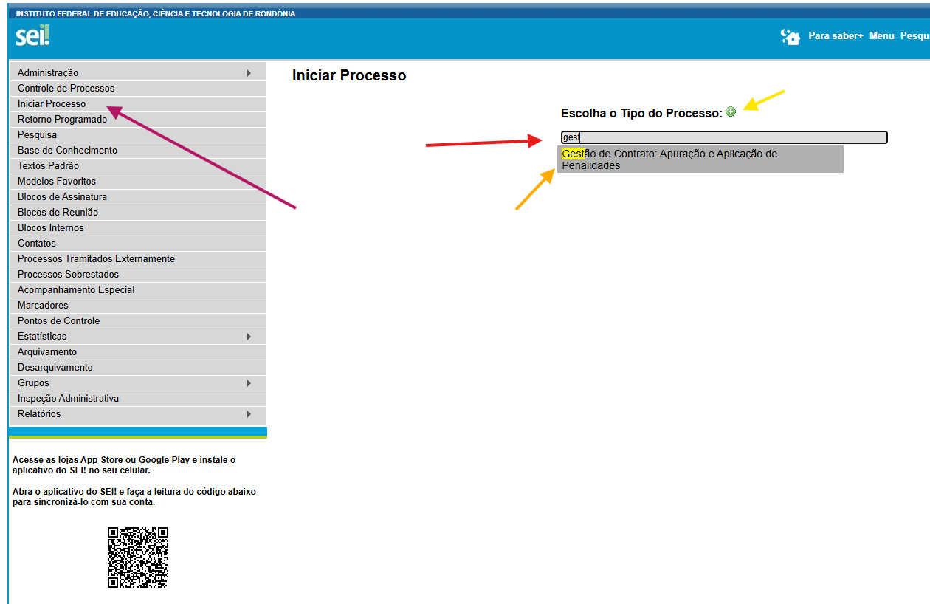
Task: Open Controle de Processos menu item
Action: 66,89
